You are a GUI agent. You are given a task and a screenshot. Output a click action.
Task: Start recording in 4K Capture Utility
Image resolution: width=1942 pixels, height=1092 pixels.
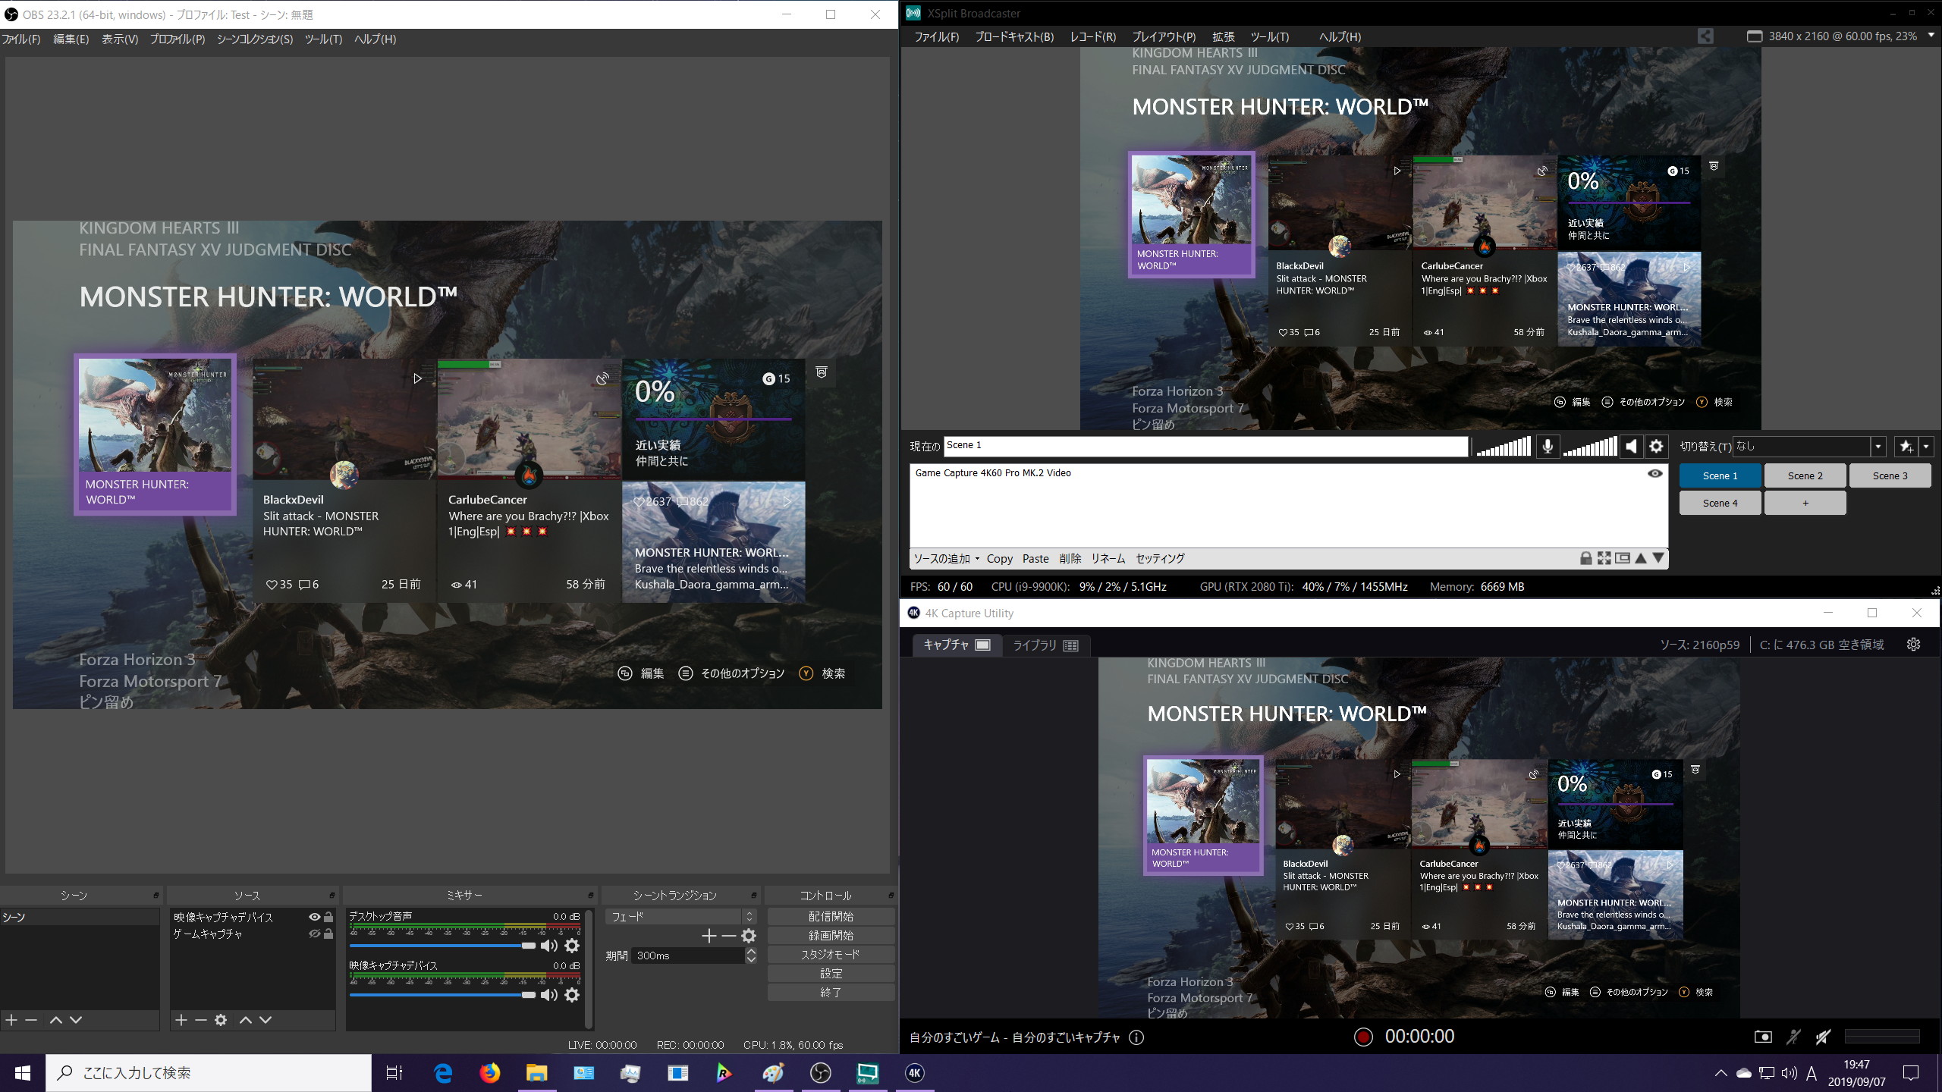[x=1363, y=1037]
